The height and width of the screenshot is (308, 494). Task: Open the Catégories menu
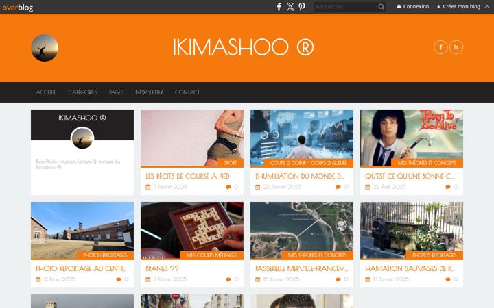tap(82, 92)
